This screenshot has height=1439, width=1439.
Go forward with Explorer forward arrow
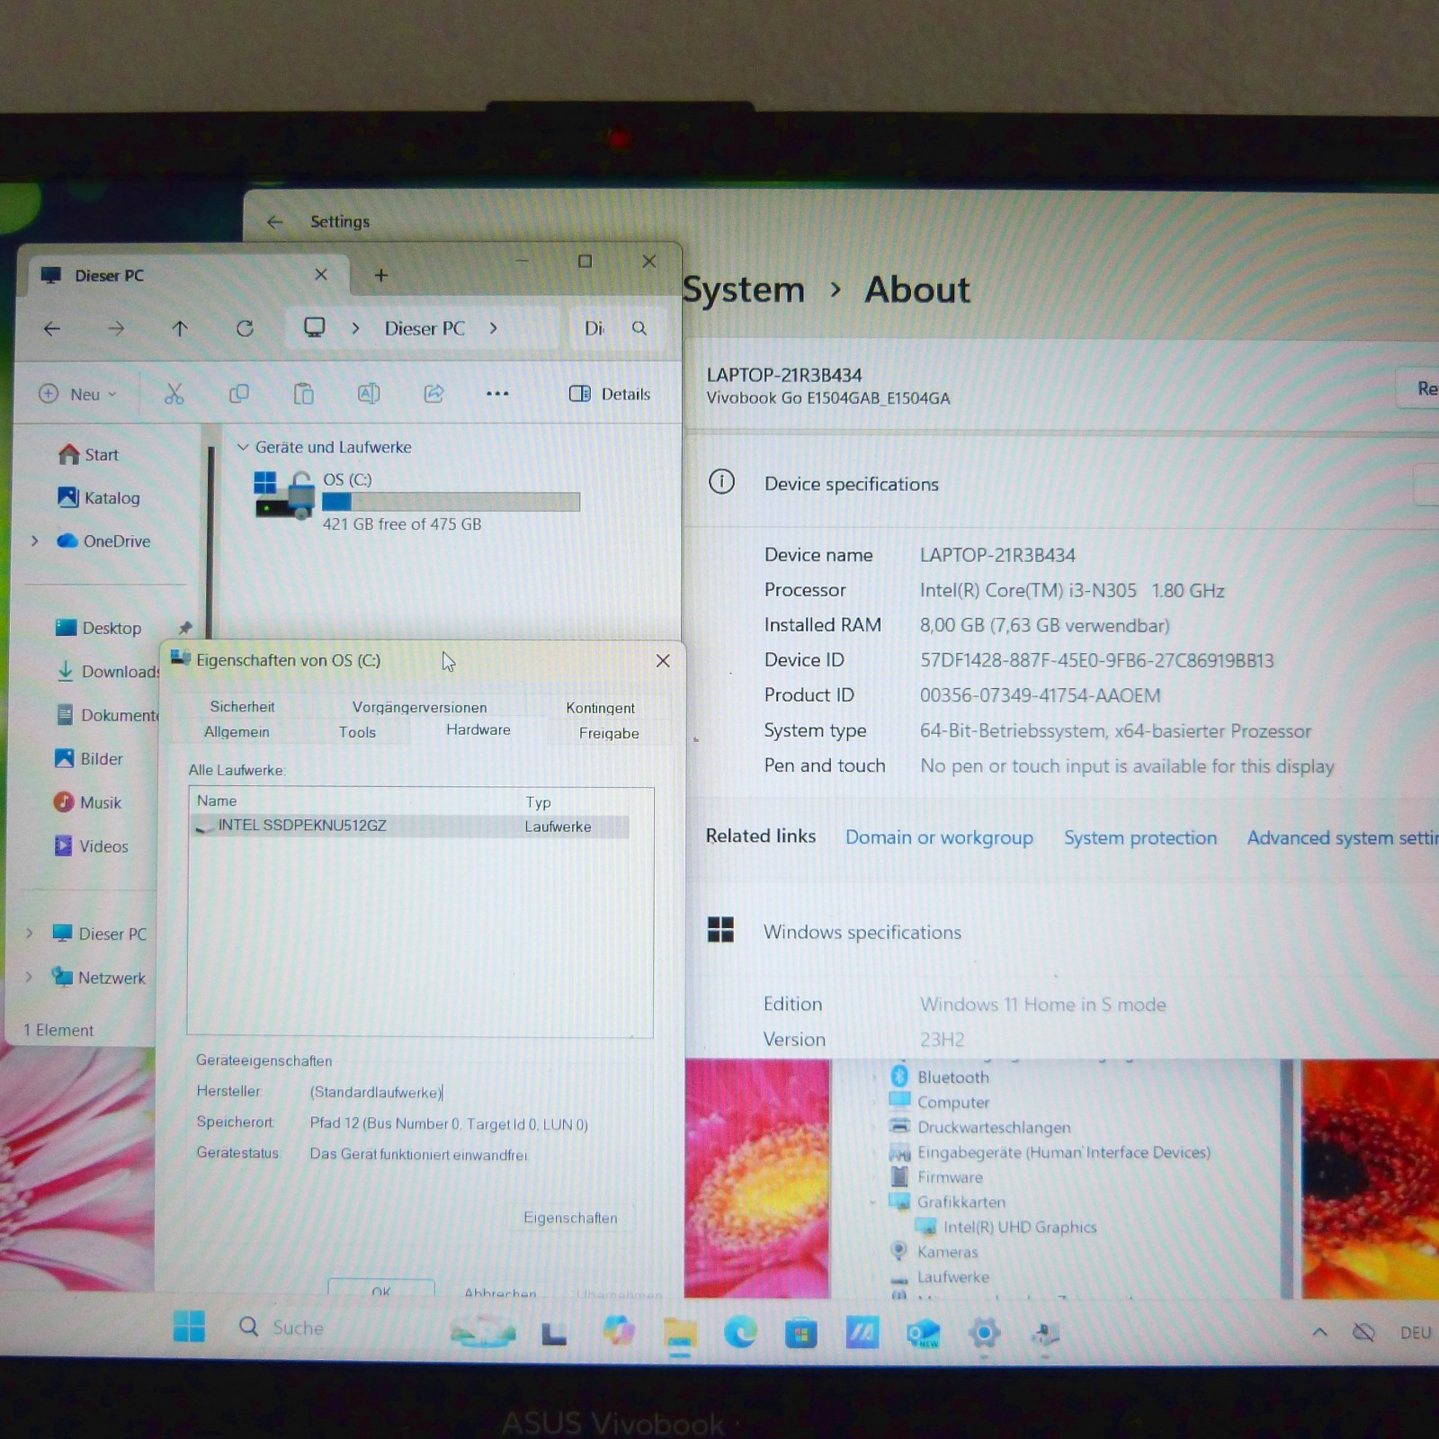click(116, 329)
